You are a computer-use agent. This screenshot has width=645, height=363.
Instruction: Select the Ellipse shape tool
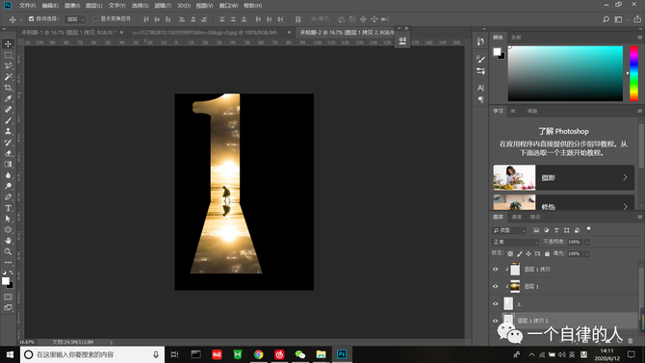8,230
